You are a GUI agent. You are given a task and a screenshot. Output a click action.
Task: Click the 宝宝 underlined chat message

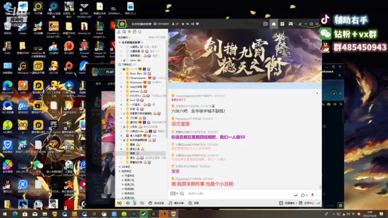[175, 171]
